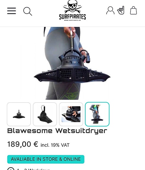Click the incl. 19% VAT note
This screenshot has height=170, width=145.
[55, 145]
